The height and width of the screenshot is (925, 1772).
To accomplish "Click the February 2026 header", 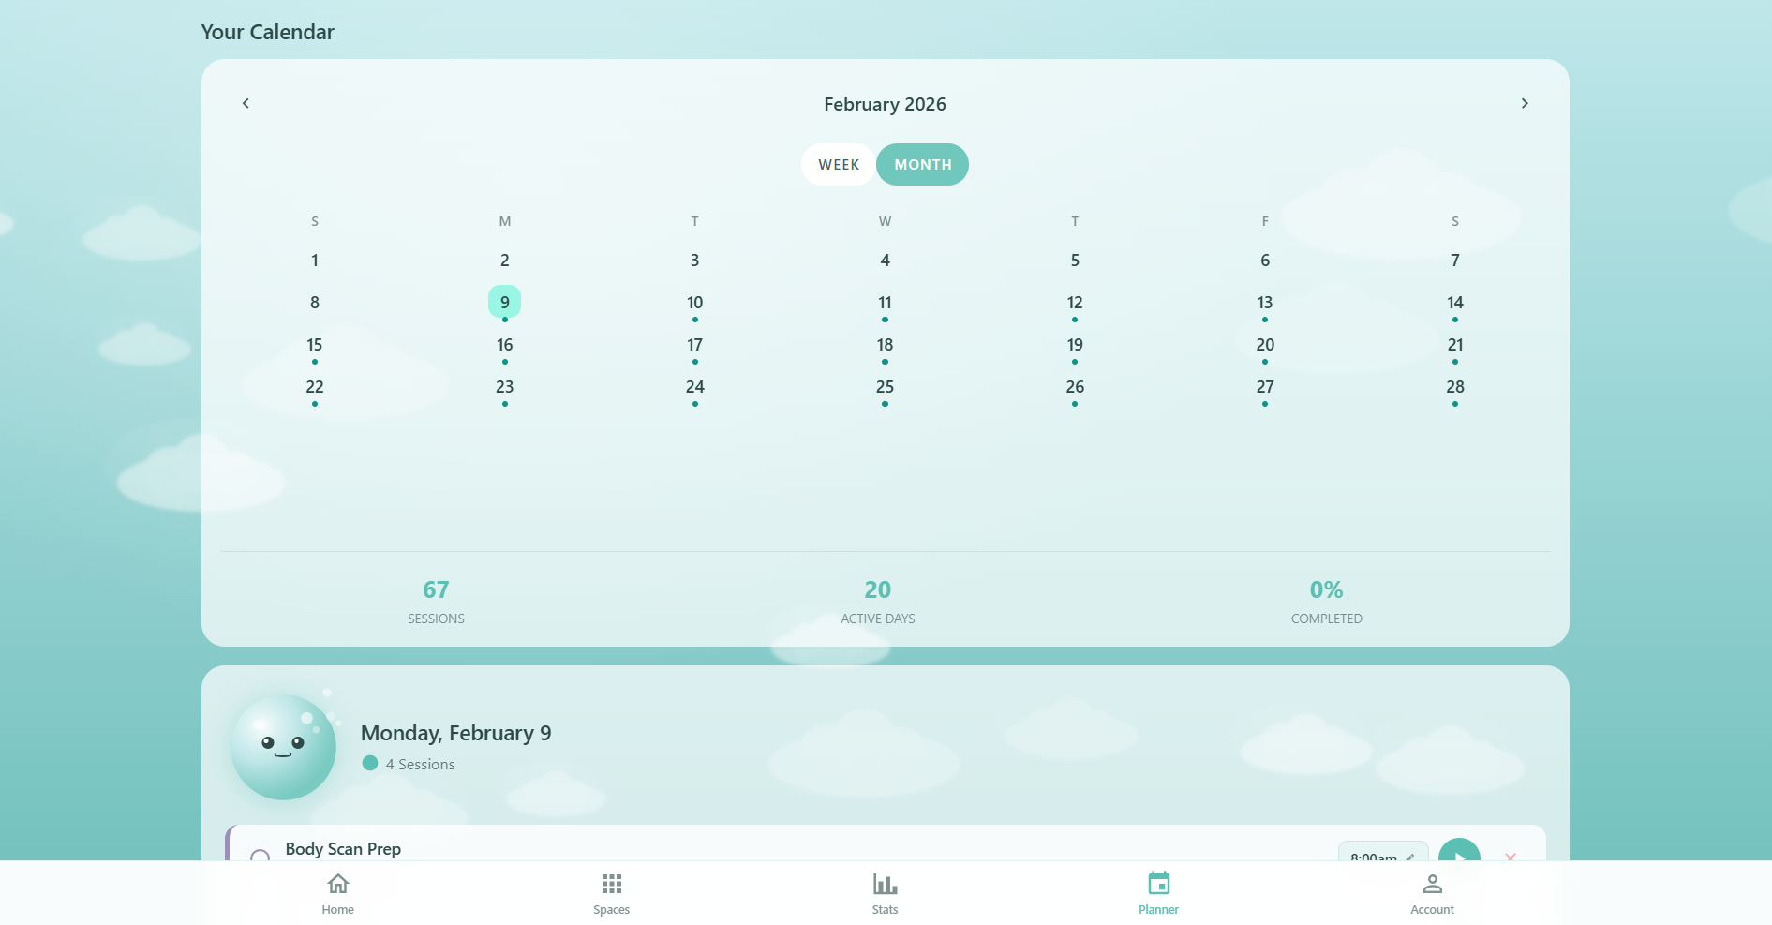I will pos(884,104).
